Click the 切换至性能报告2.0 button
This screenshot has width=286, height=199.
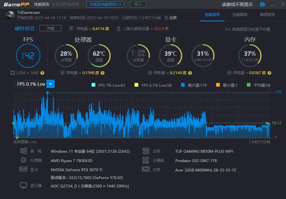[x=105, y=4]
